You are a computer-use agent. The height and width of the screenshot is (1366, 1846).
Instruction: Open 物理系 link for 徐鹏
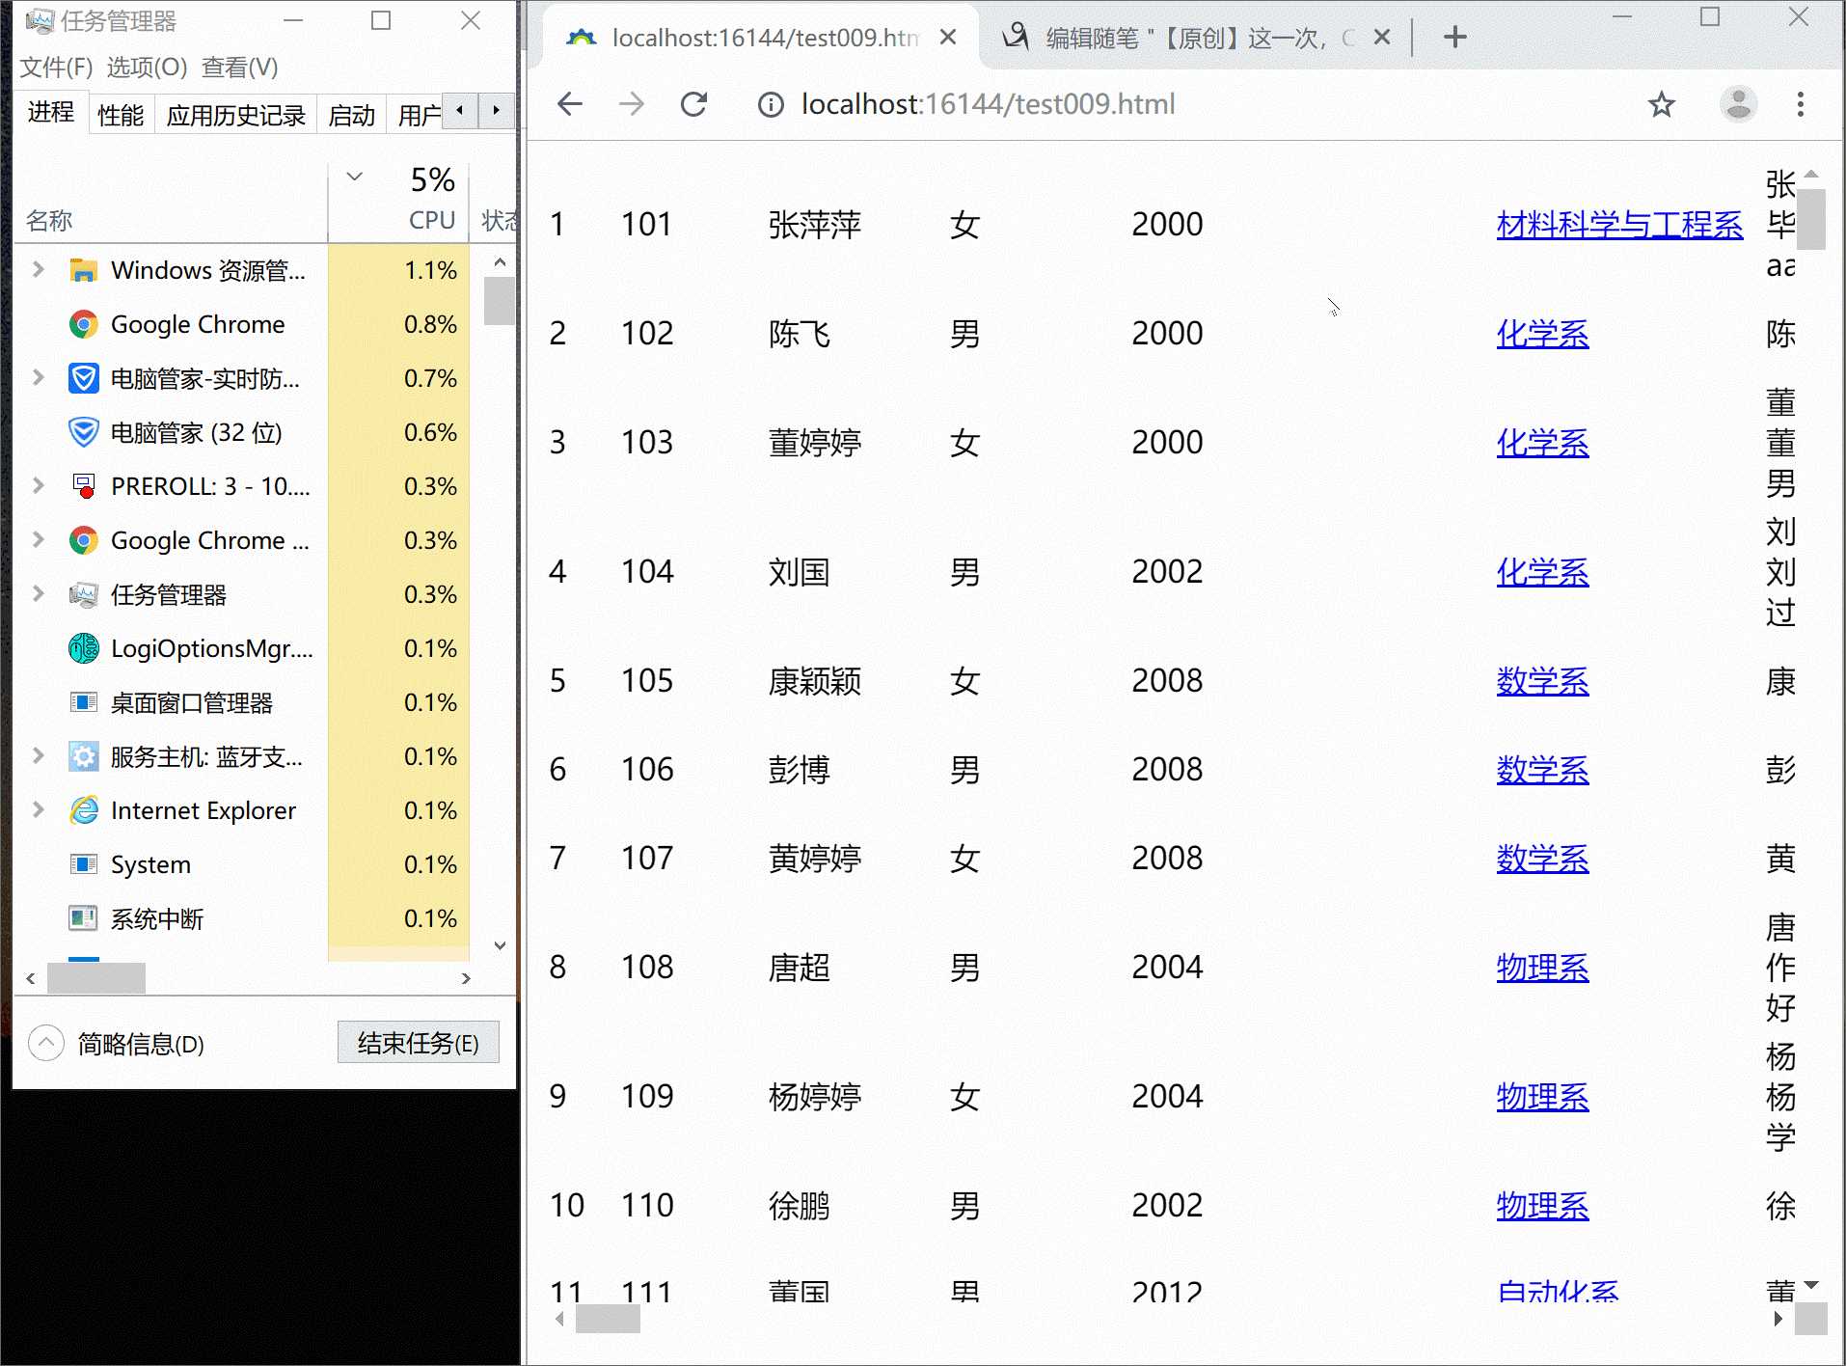1542,1206
